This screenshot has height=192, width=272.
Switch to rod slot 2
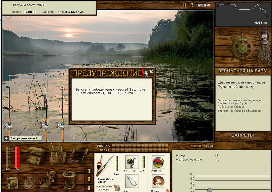point(89,179)
